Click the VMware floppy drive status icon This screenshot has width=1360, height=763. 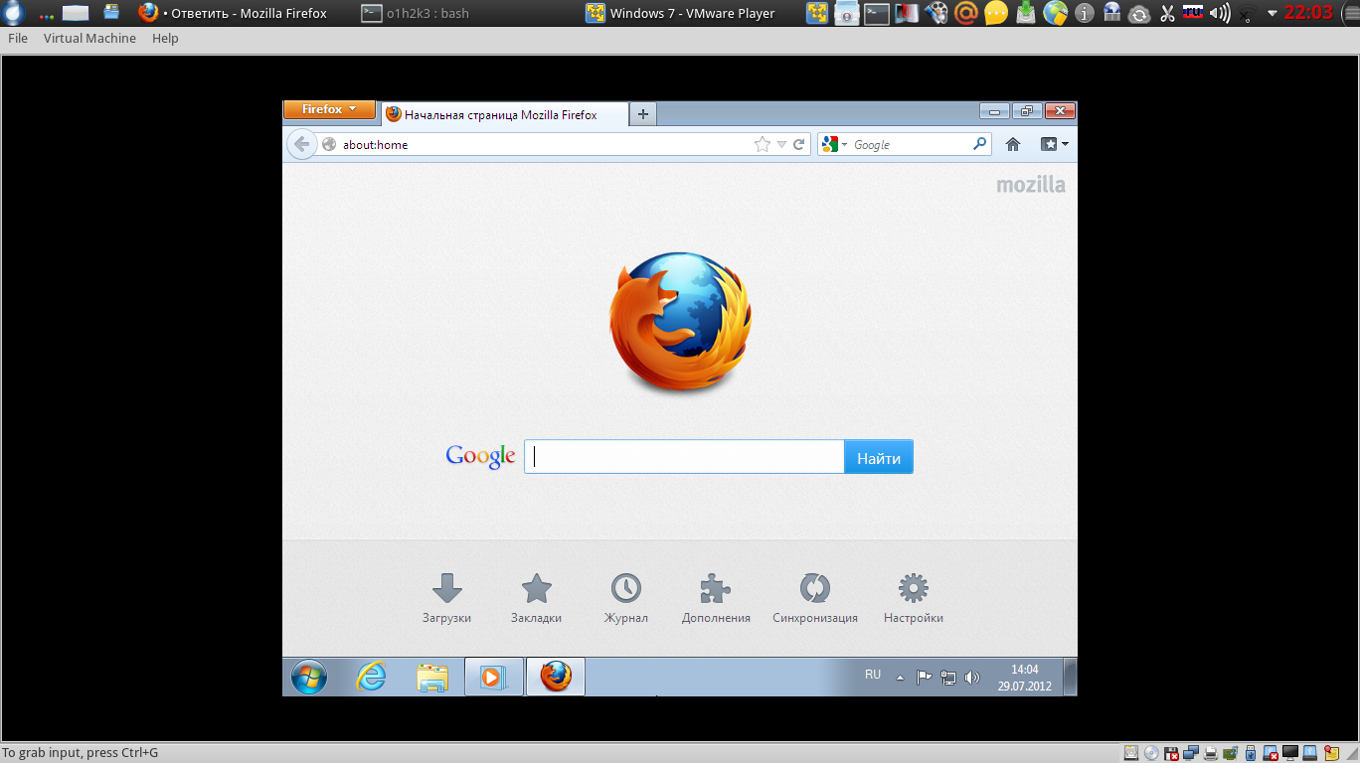[x=1171, y=753]
